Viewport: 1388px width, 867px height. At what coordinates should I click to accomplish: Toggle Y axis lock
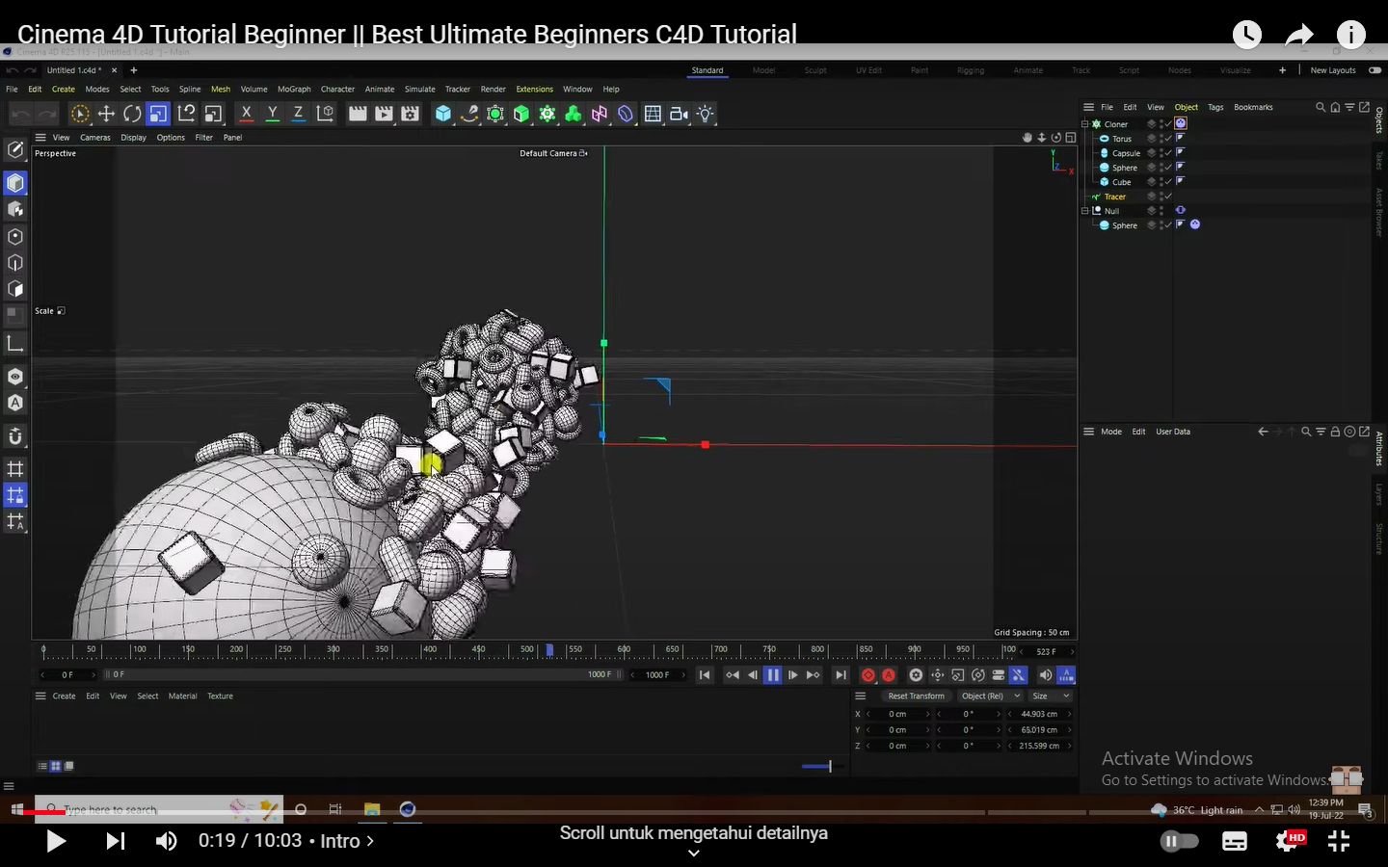click(x=273, y=114)
